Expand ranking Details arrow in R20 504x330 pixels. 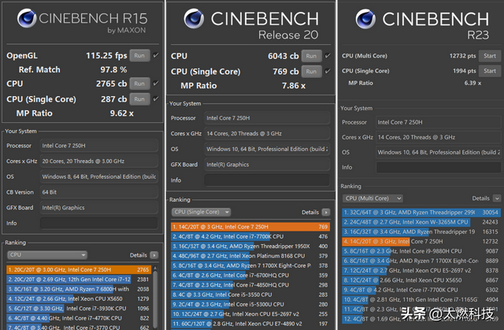pyautogui.click(x=326, y=212)
